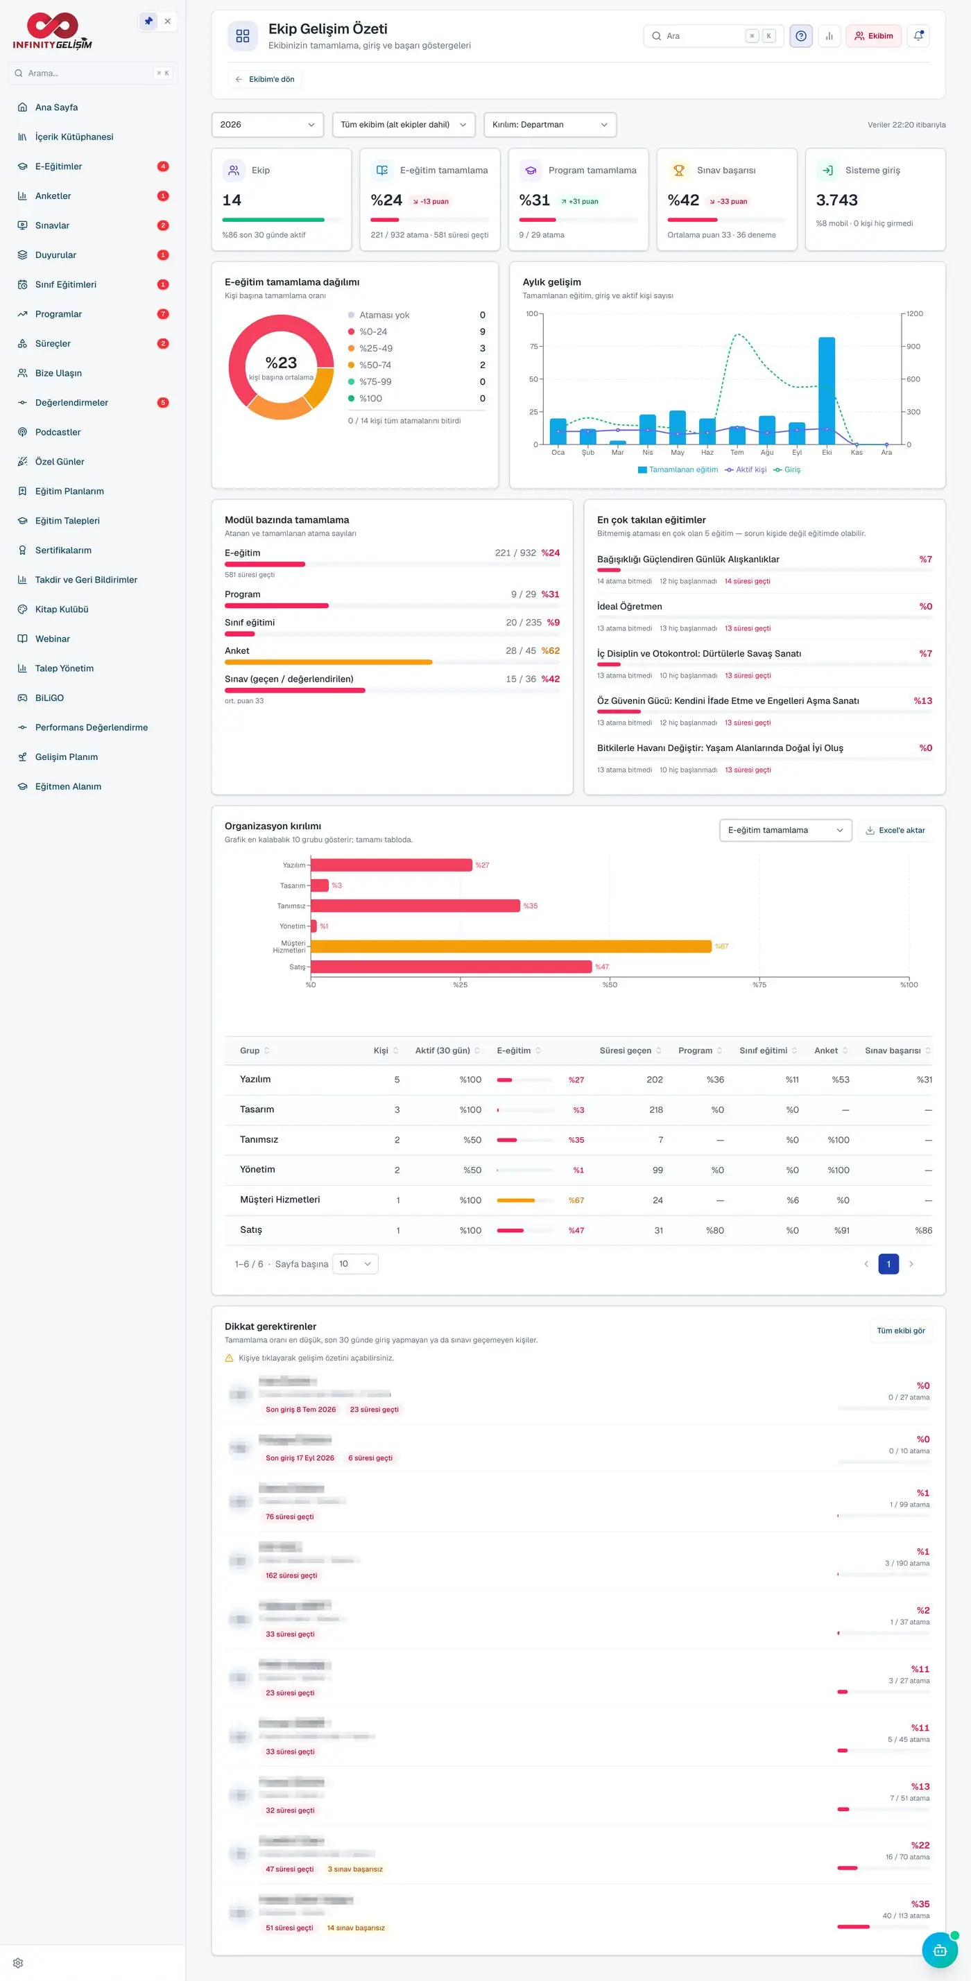Click the E-eğitim tamamlama card icon
The image size is (971, 1981).
point(381,170)
